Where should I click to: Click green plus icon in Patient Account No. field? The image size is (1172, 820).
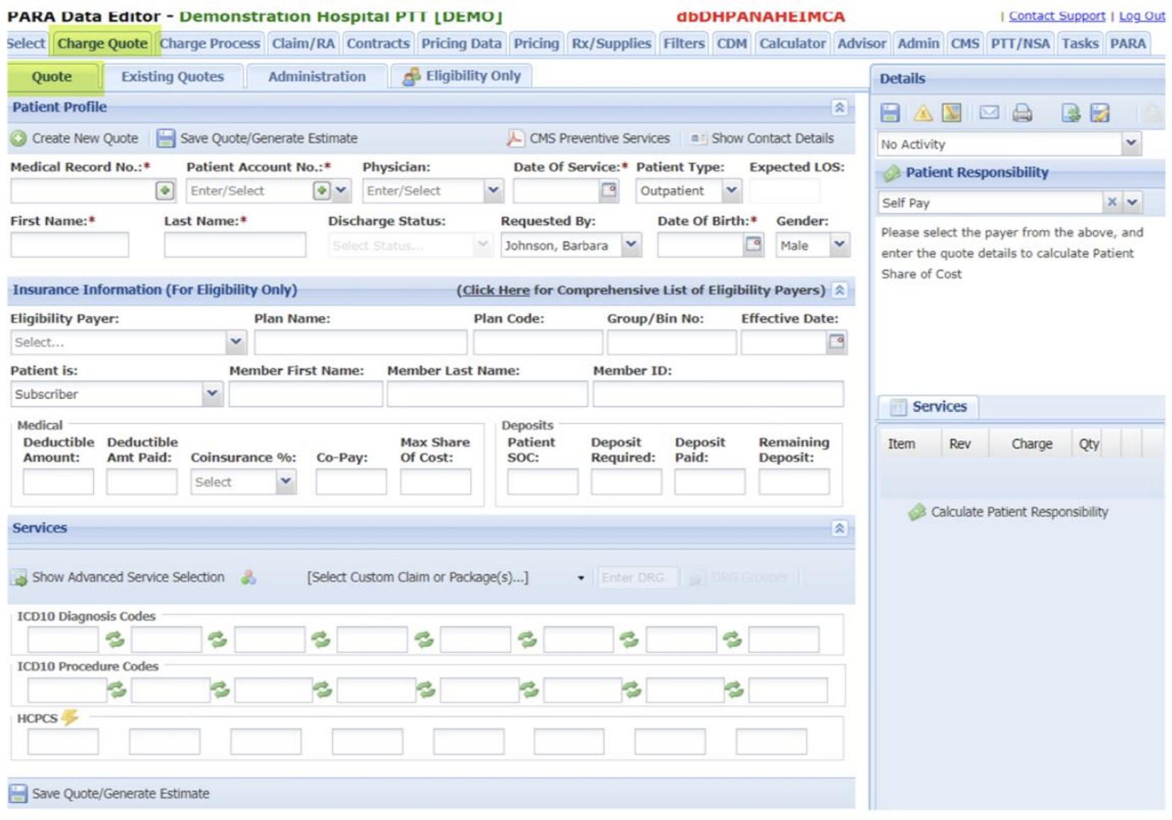coord(322,191)
